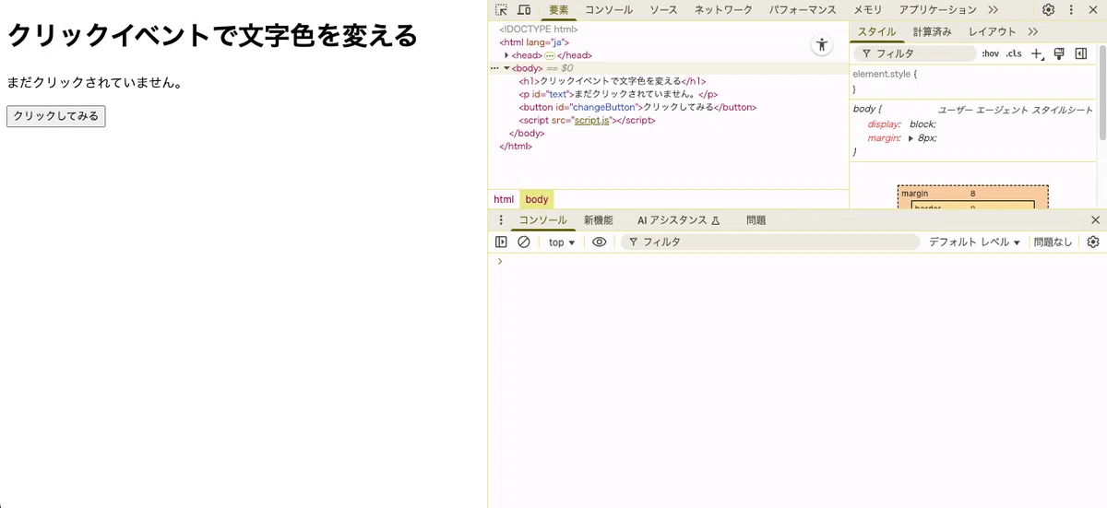Select the body breadcrumb
Screen dimensions: 1107x508
click(537, 199)
